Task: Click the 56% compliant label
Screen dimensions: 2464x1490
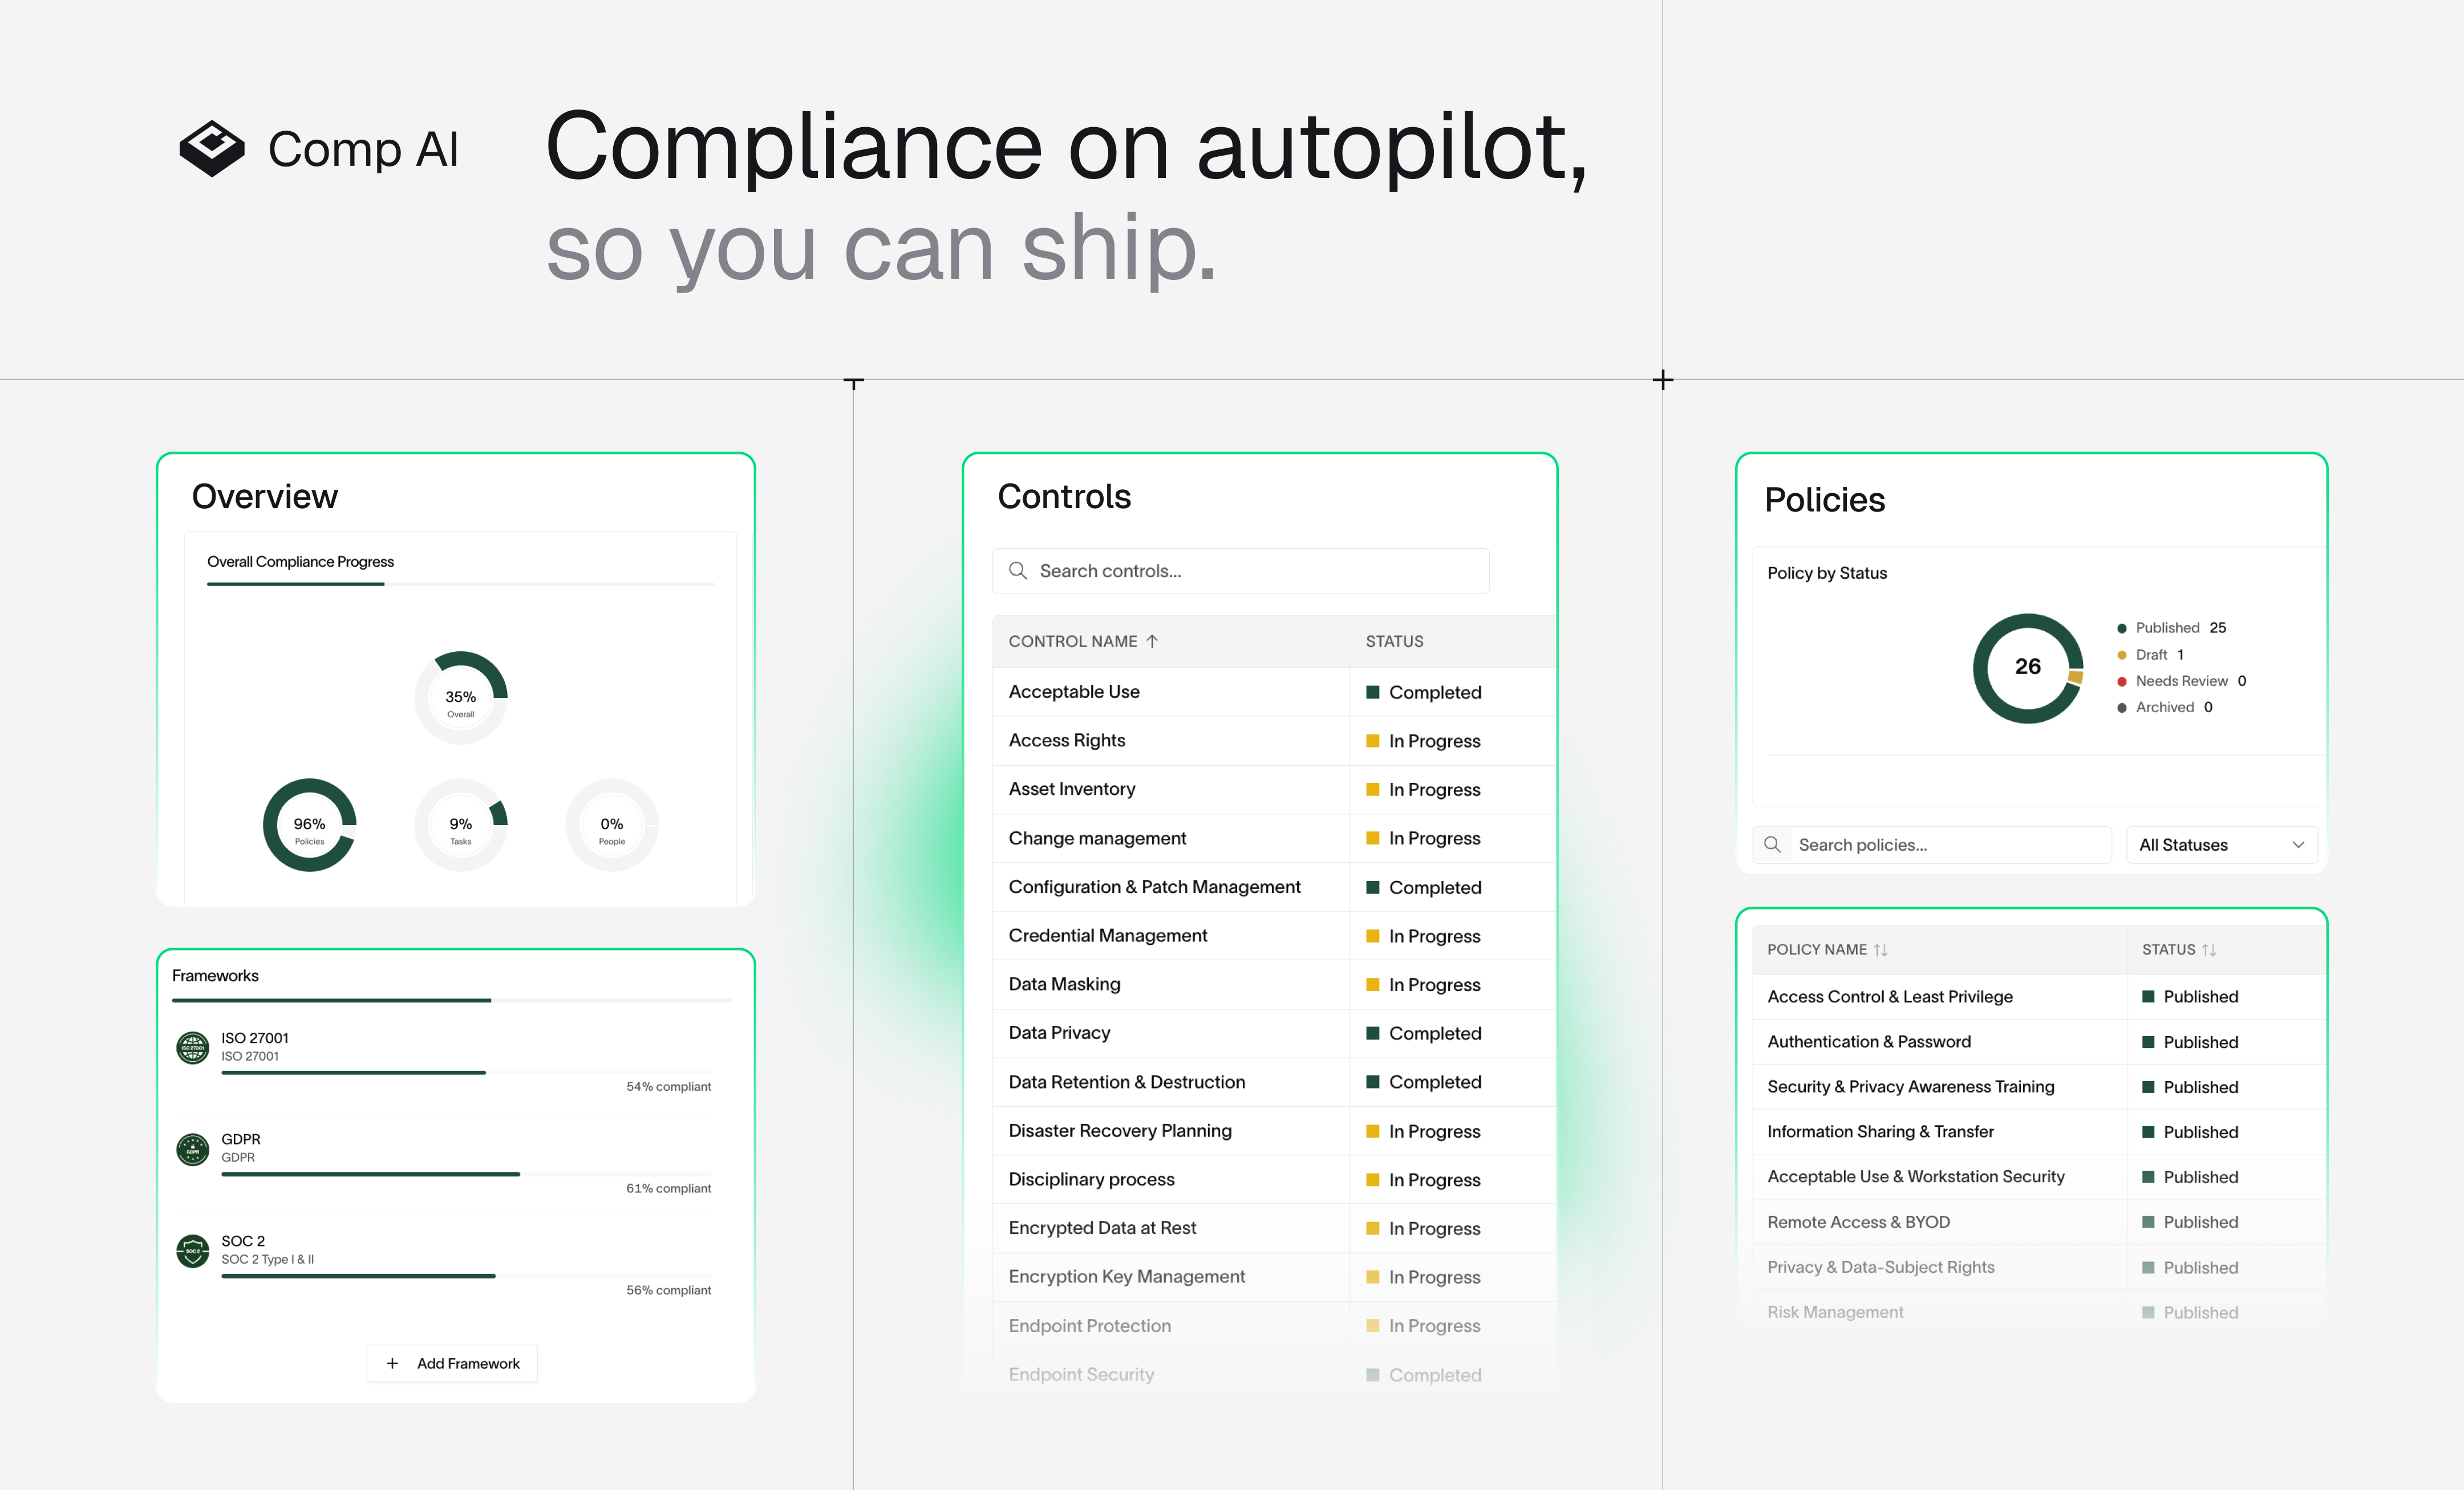Action: pyautogui.click(x=669, y=1291)
